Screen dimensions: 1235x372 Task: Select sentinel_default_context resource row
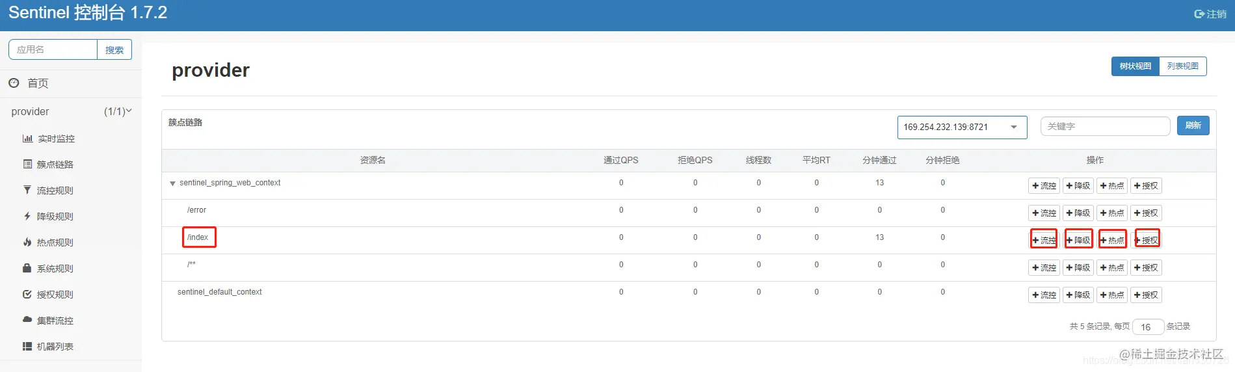pos(689,295)
